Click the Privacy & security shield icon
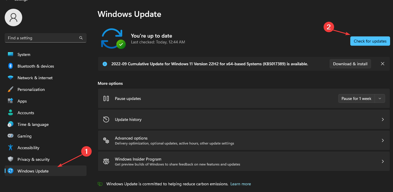Viewport: 393px width, 192px height. (x=11, y=159)
